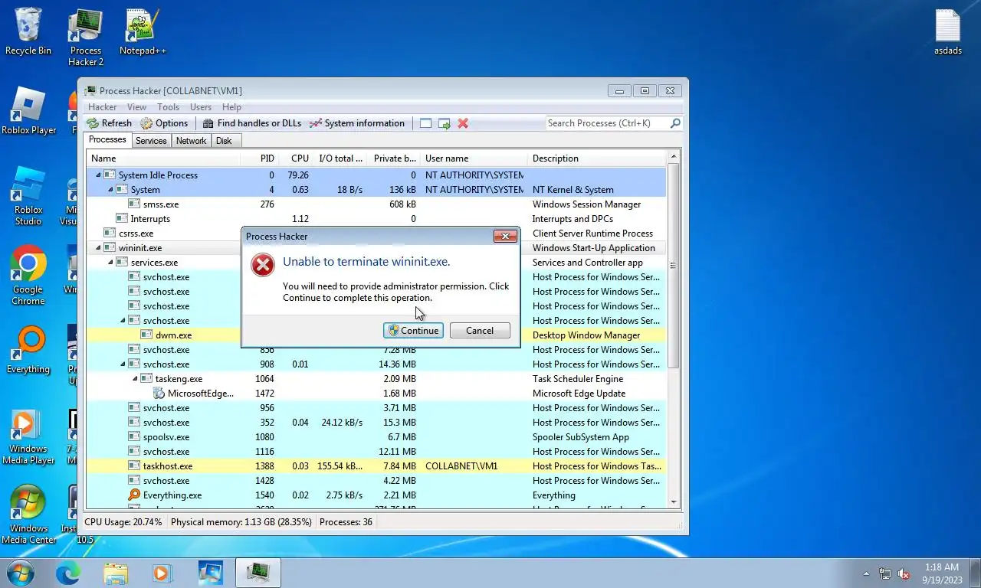Image resolution: width=981 pixels, height=588 pixels.
Task: Collapse the System process node
Action: coord(110,190)
